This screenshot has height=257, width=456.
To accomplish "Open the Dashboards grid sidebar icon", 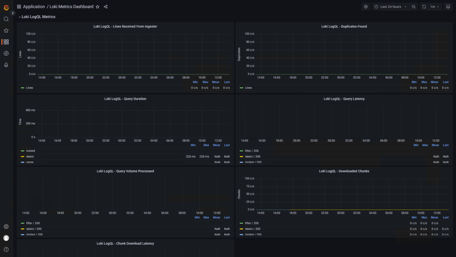I will (6, 42).
